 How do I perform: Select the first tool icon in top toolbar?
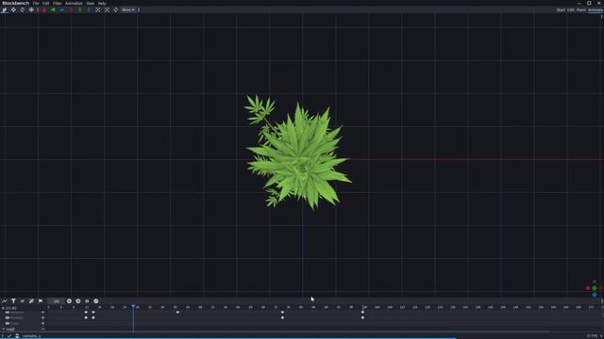[x=4, y=9]
